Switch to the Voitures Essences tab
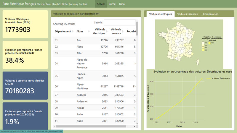This screenshot has height=133, width=237. tap(187, 14)
